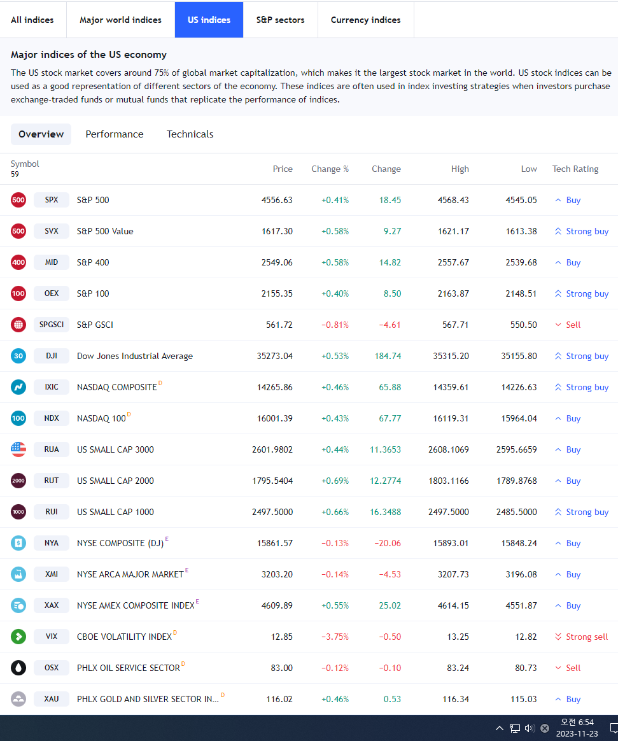Image resolution: width=618 pixels, height=741 pixels.
Task: Click the PHLX Gold and Silver icon
Action: coord(18,699)
